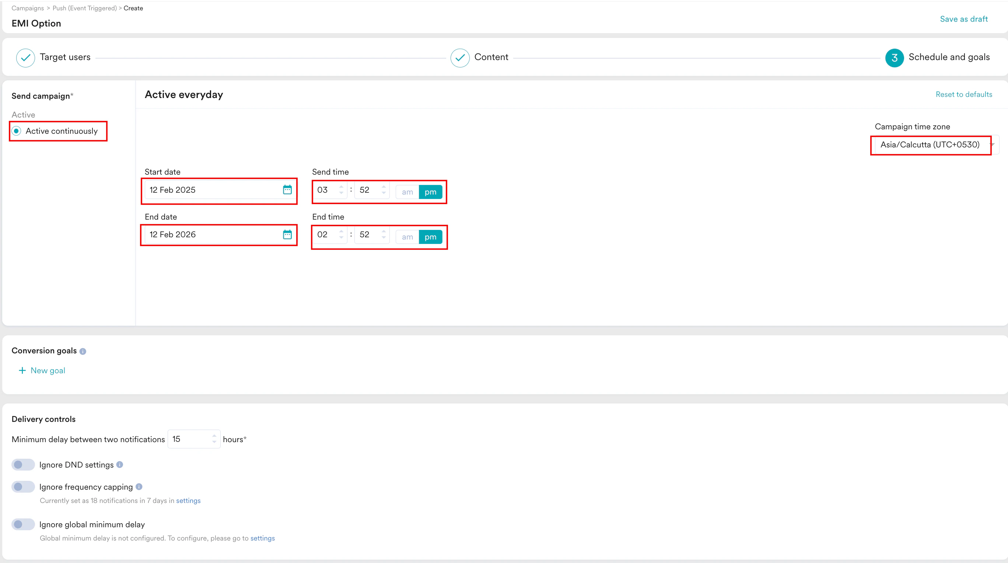Open the Campaign time zone dropdown
Viewport: 1008px width, 563px height.
click(x=933, y=145)
